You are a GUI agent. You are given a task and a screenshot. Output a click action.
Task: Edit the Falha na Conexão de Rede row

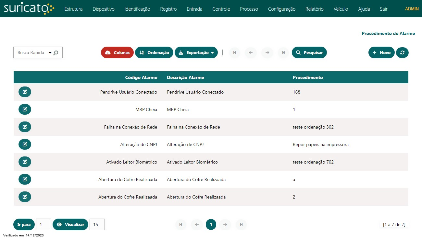click(x=25, y=127)
